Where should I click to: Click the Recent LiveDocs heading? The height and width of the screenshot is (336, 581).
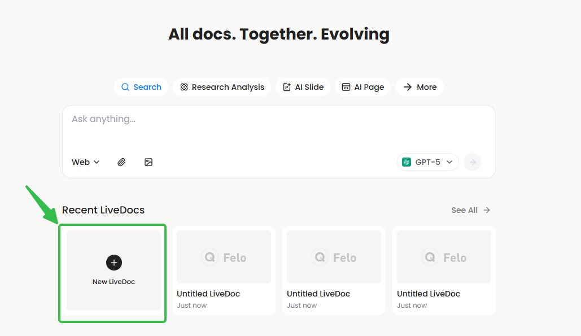point(103,210)
